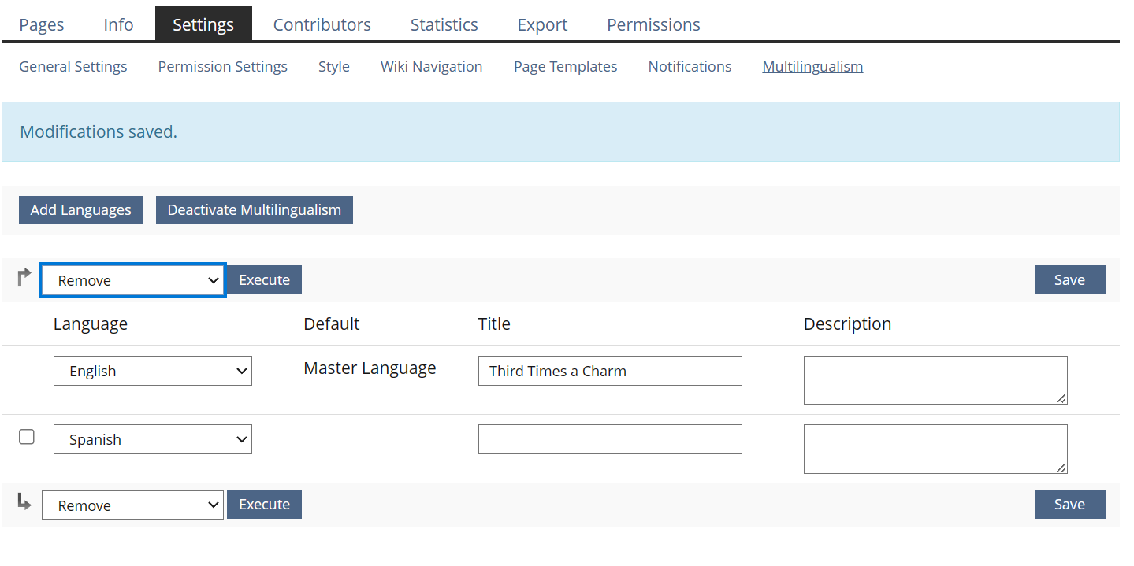Tick the checkbox beside Spanish row
The width and height of the screenshot is (1134, 566).
[x=27, y=437]
